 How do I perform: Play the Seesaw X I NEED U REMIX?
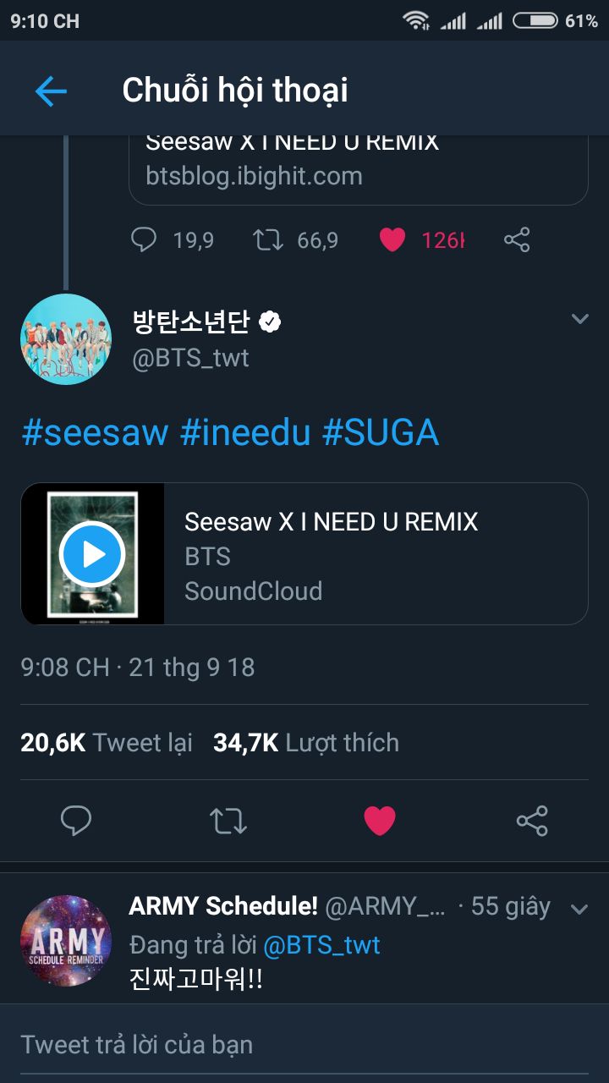click(92, 554)
